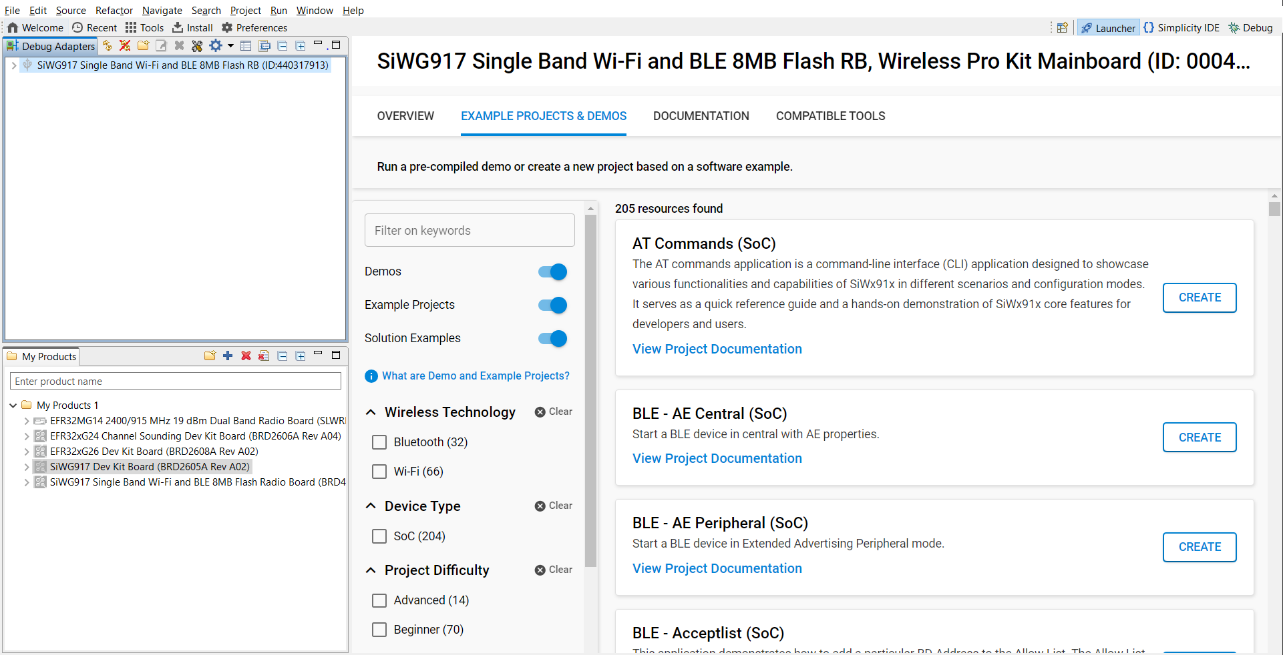Open 'What are Demo and Example Projects?' link
Viewport: 1283px width, 655px height.
pyautogui.click(x=476, y=376)
